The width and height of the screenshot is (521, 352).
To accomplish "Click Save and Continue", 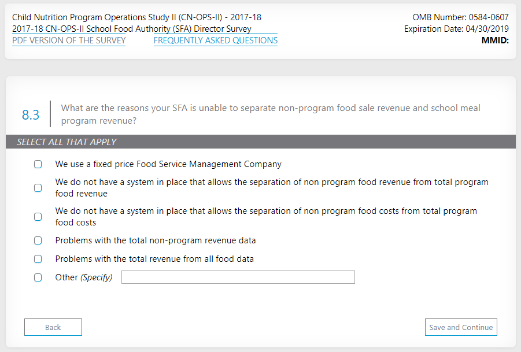I will click(461, 327).
